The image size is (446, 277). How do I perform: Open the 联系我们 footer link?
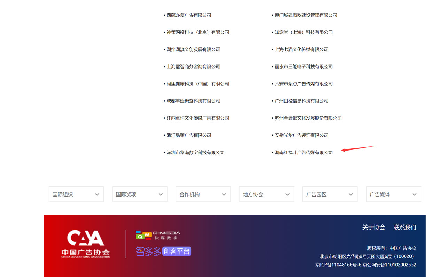click(x=405, y=227)
